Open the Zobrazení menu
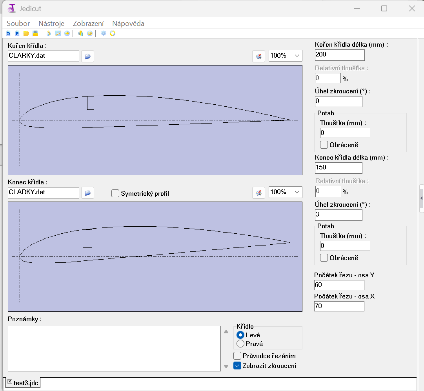 tap(88, 24)
